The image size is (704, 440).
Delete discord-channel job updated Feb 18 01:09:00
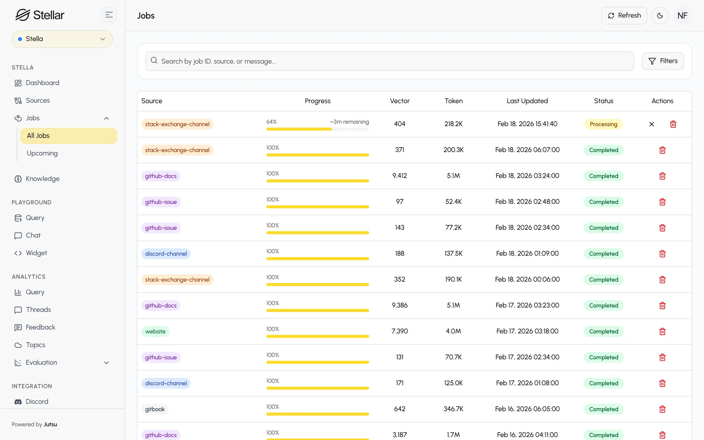point(662,254)
